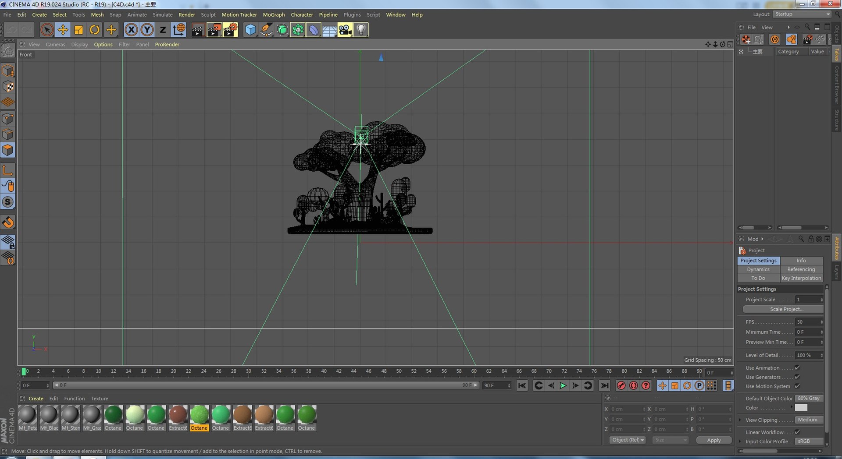Open View Clipping Medium dropdown
842x459 pixels.
(809, 420)
